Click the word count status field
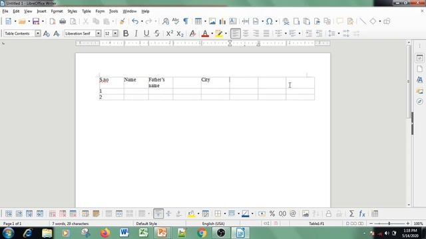426x239 pixels. click(71, 224)
